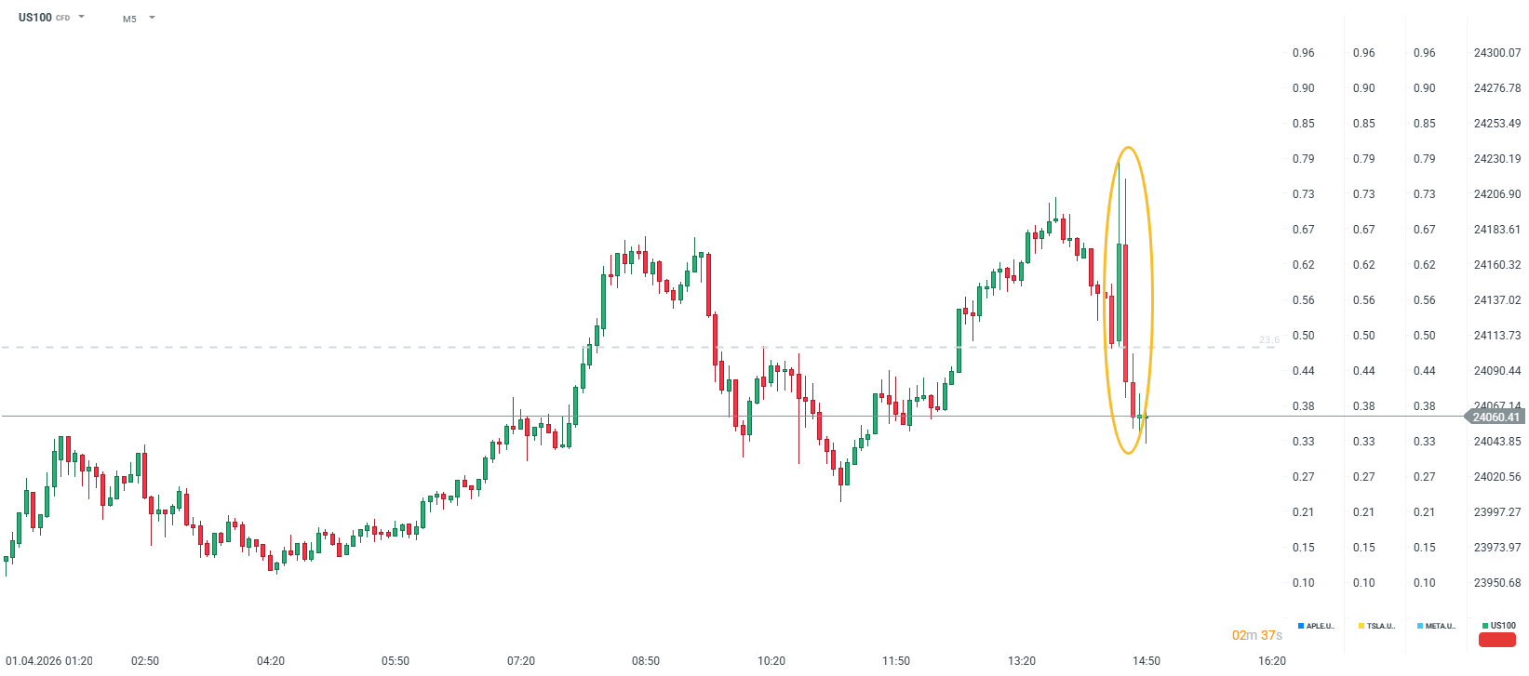Expand the M5 timeframe dropdown arrow
Image resolution: width=1529 pixels, height=676 pixels.
coord(152,18)
